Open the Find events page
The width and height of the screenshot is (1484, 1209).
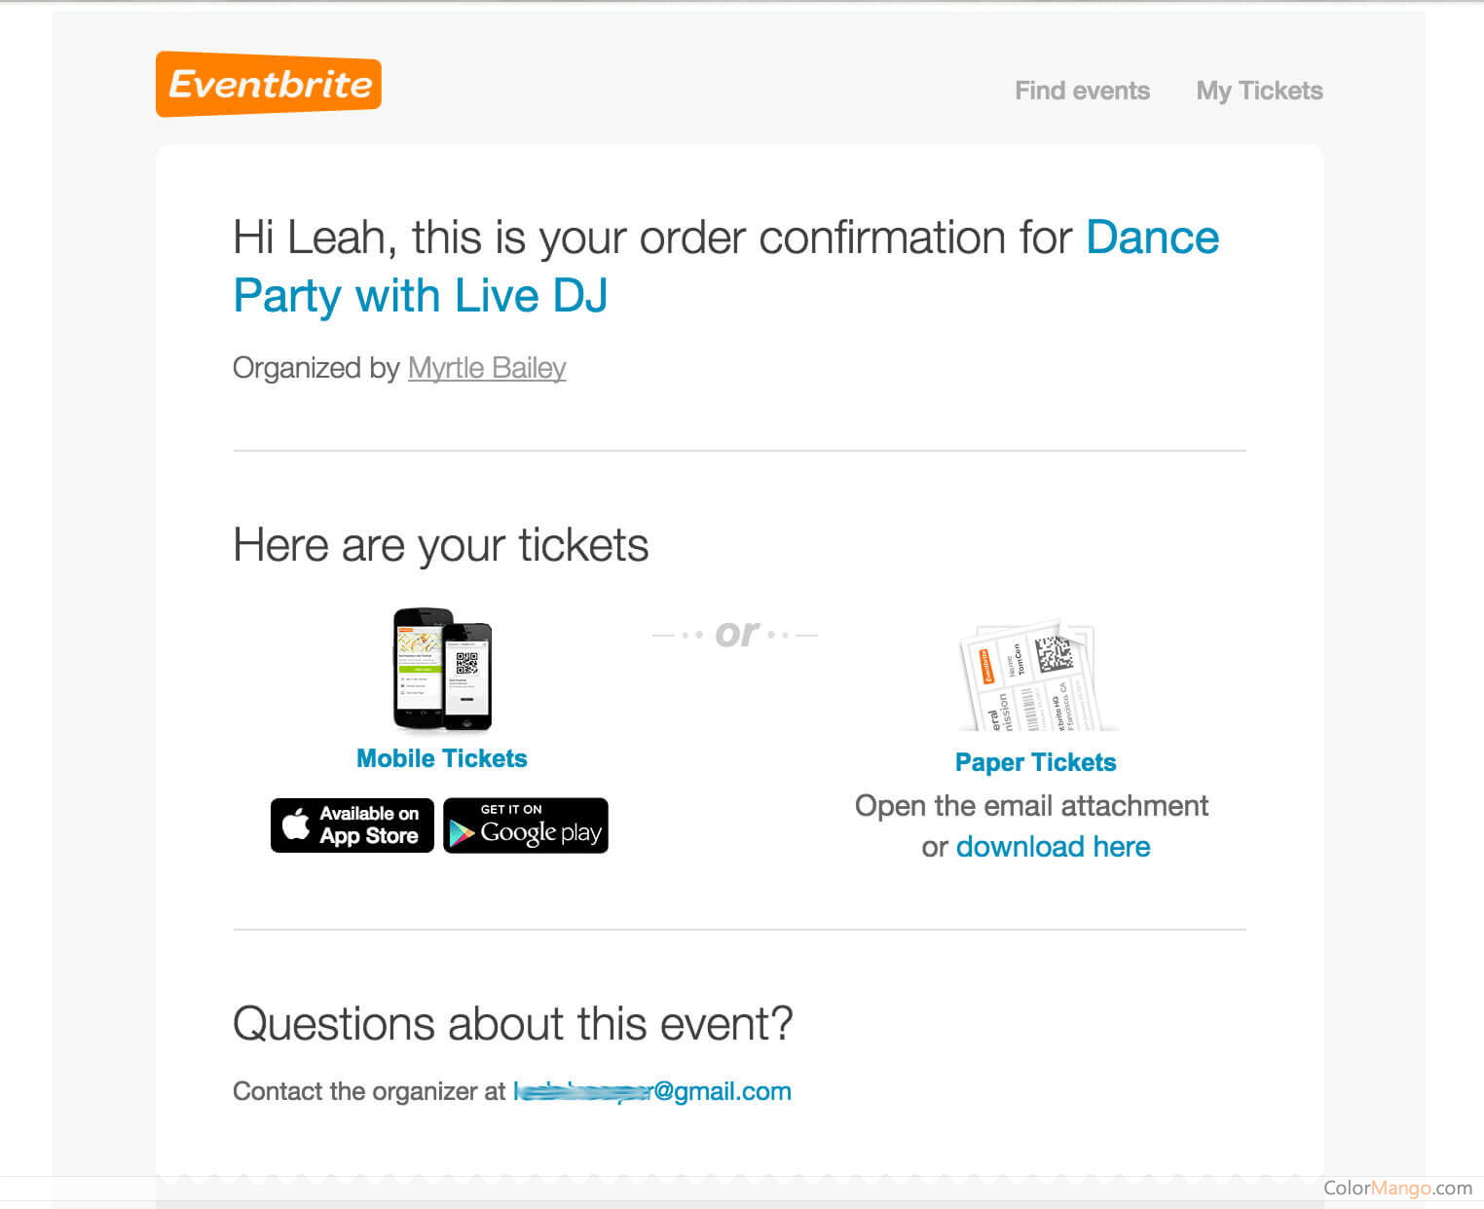coord(1082,91)
